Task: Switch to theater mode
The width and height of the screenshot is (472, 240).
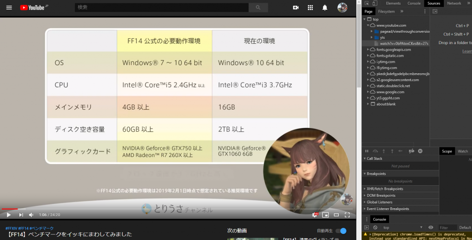Action: tap(336, 215)
